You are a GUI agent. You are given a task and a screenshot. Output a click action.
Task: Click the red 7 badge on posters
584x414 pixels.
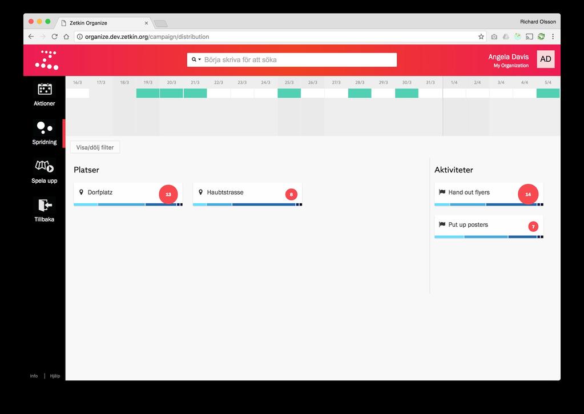click(533, 227)
